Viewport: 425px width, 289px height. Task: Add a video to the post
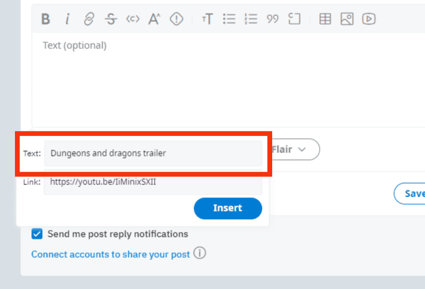[x=369, y=19]
